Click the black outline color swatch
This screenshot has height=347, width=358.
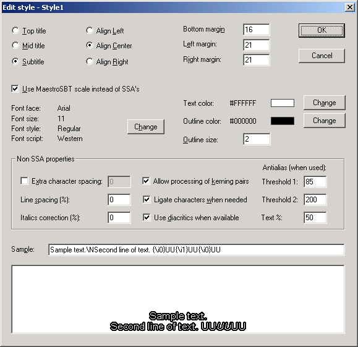(x=283, y=121)
